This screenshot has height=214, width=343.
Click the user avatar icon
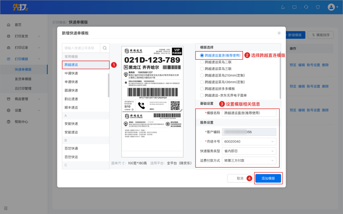[331, 7]
